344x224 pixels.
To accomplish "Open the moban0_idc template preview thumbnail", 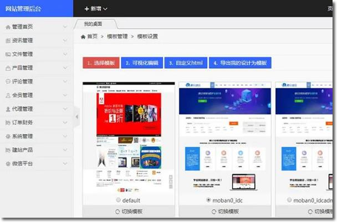I will [x=225, y=138].
